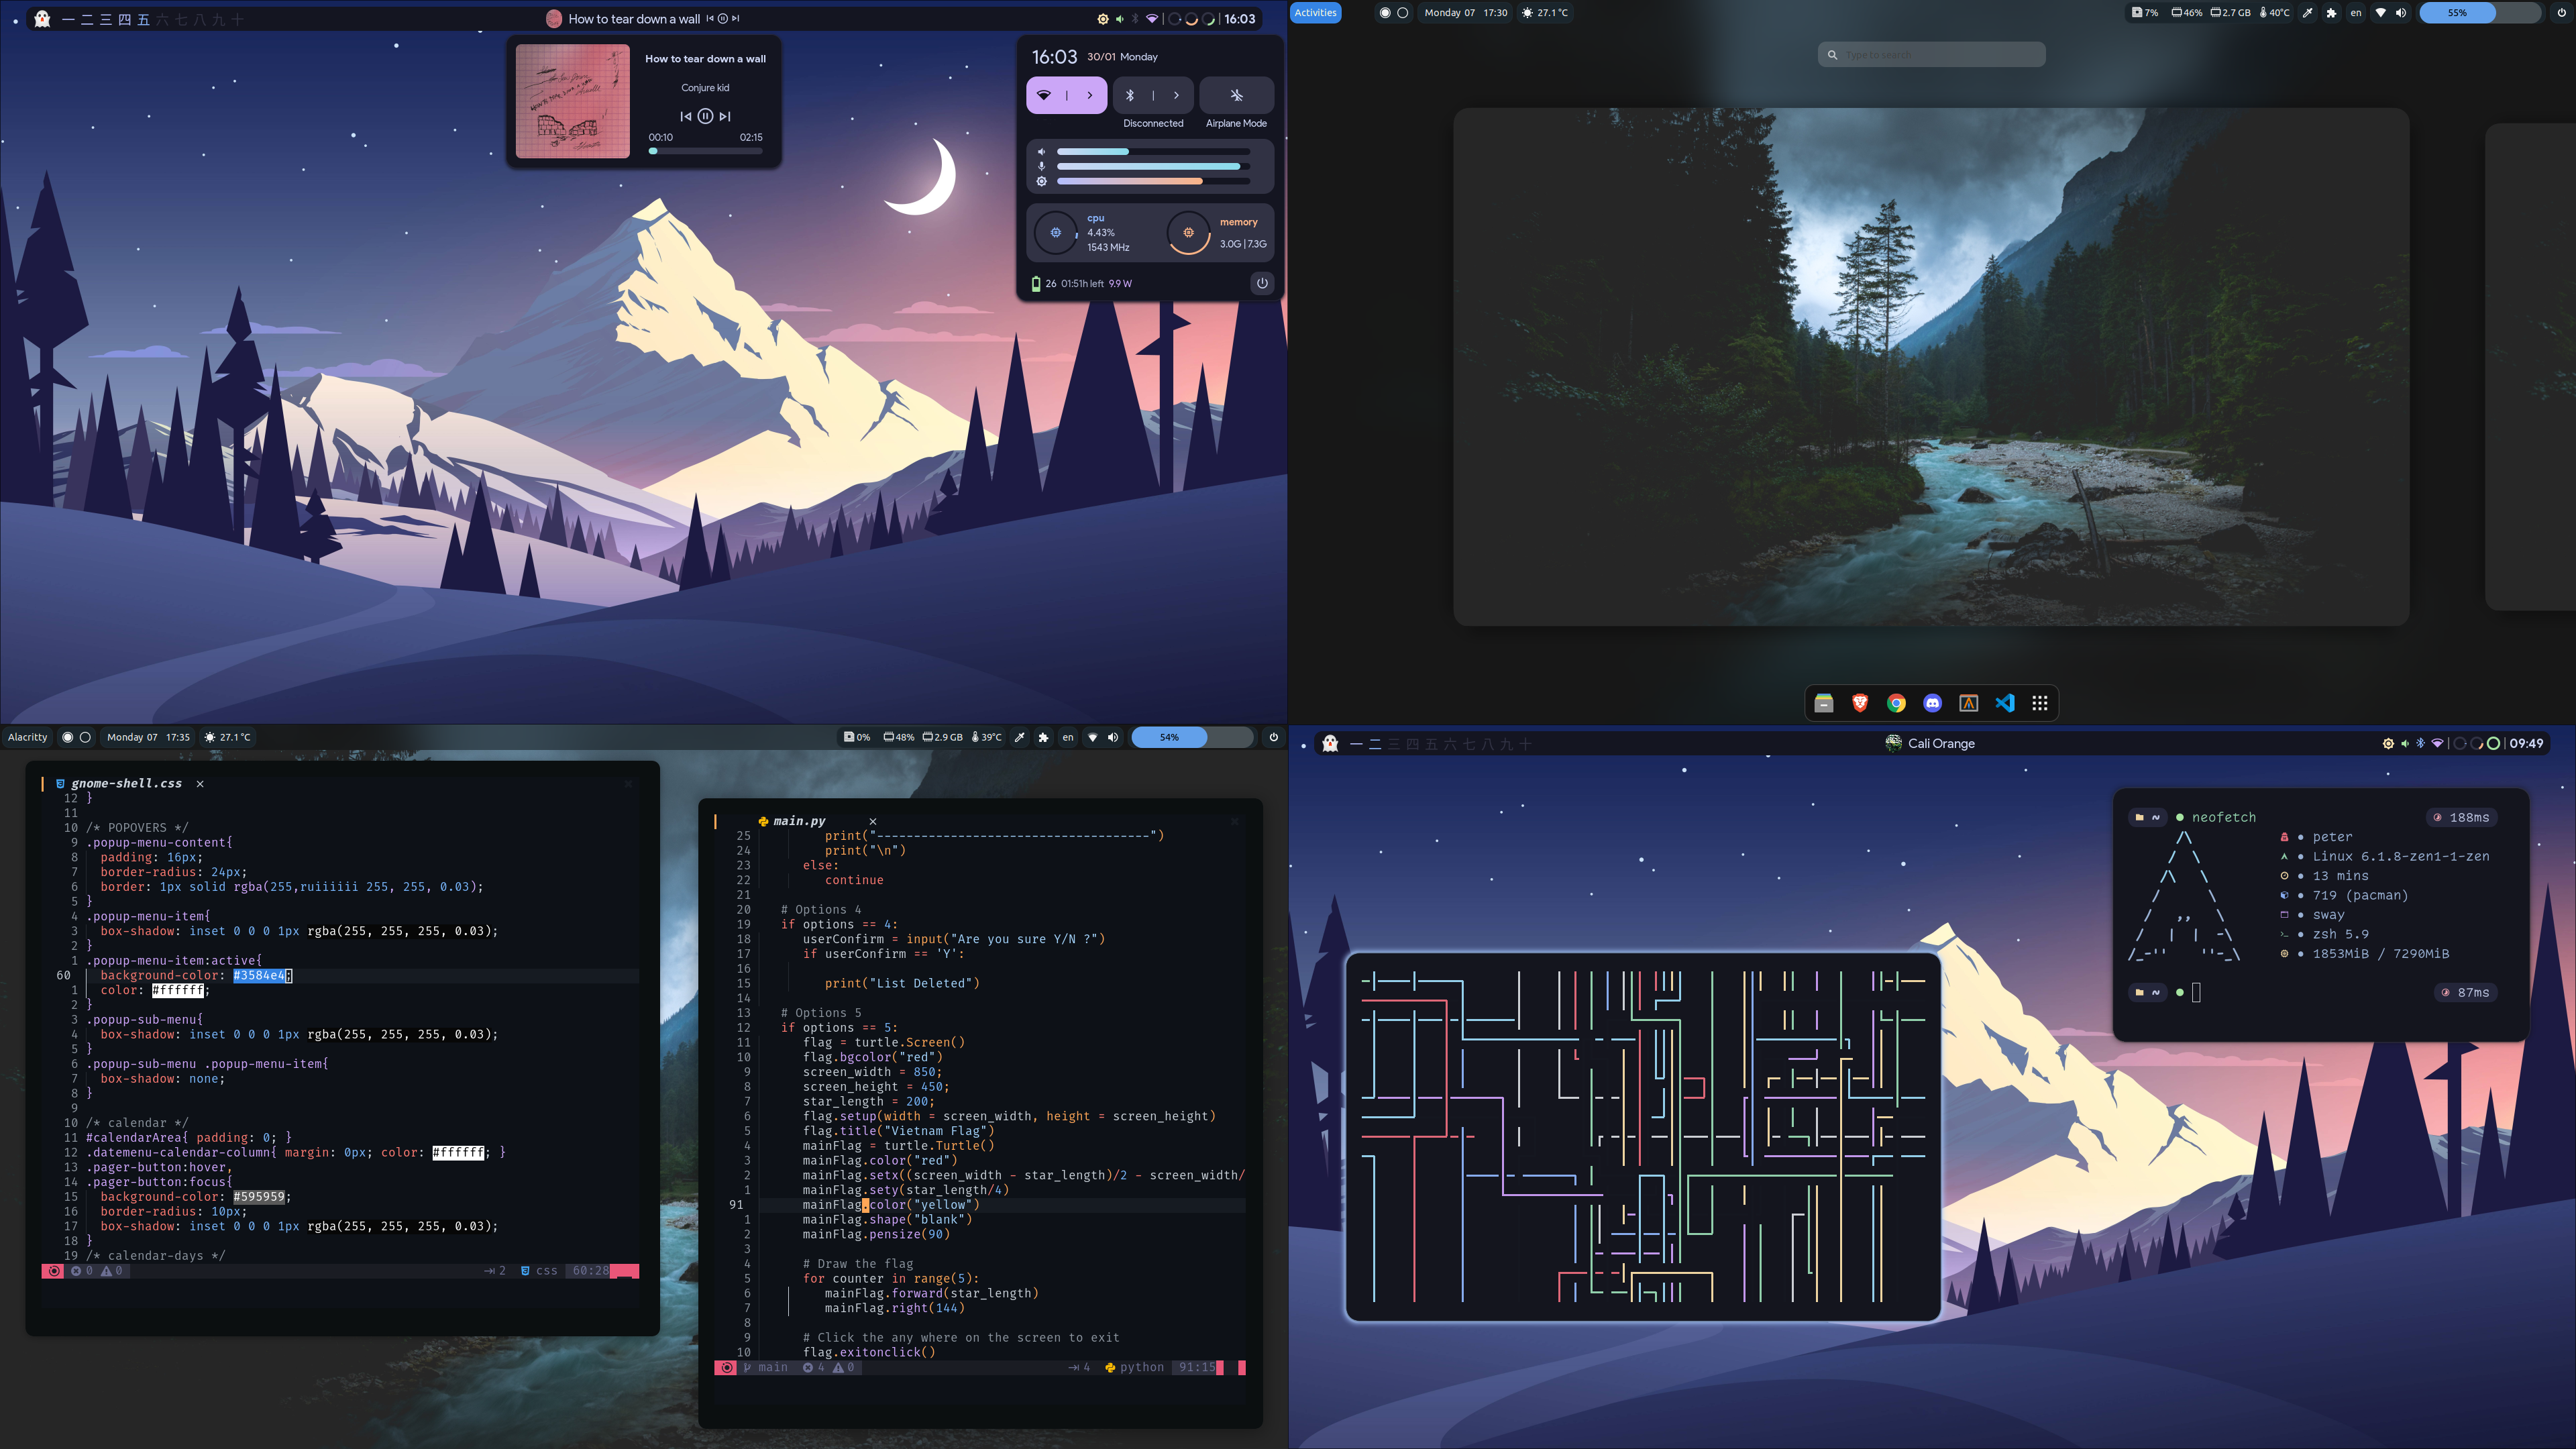The height and width of the screenshot is (1449, 2576).
Task: Pause the currently playing song
Action: click(705, 116)
